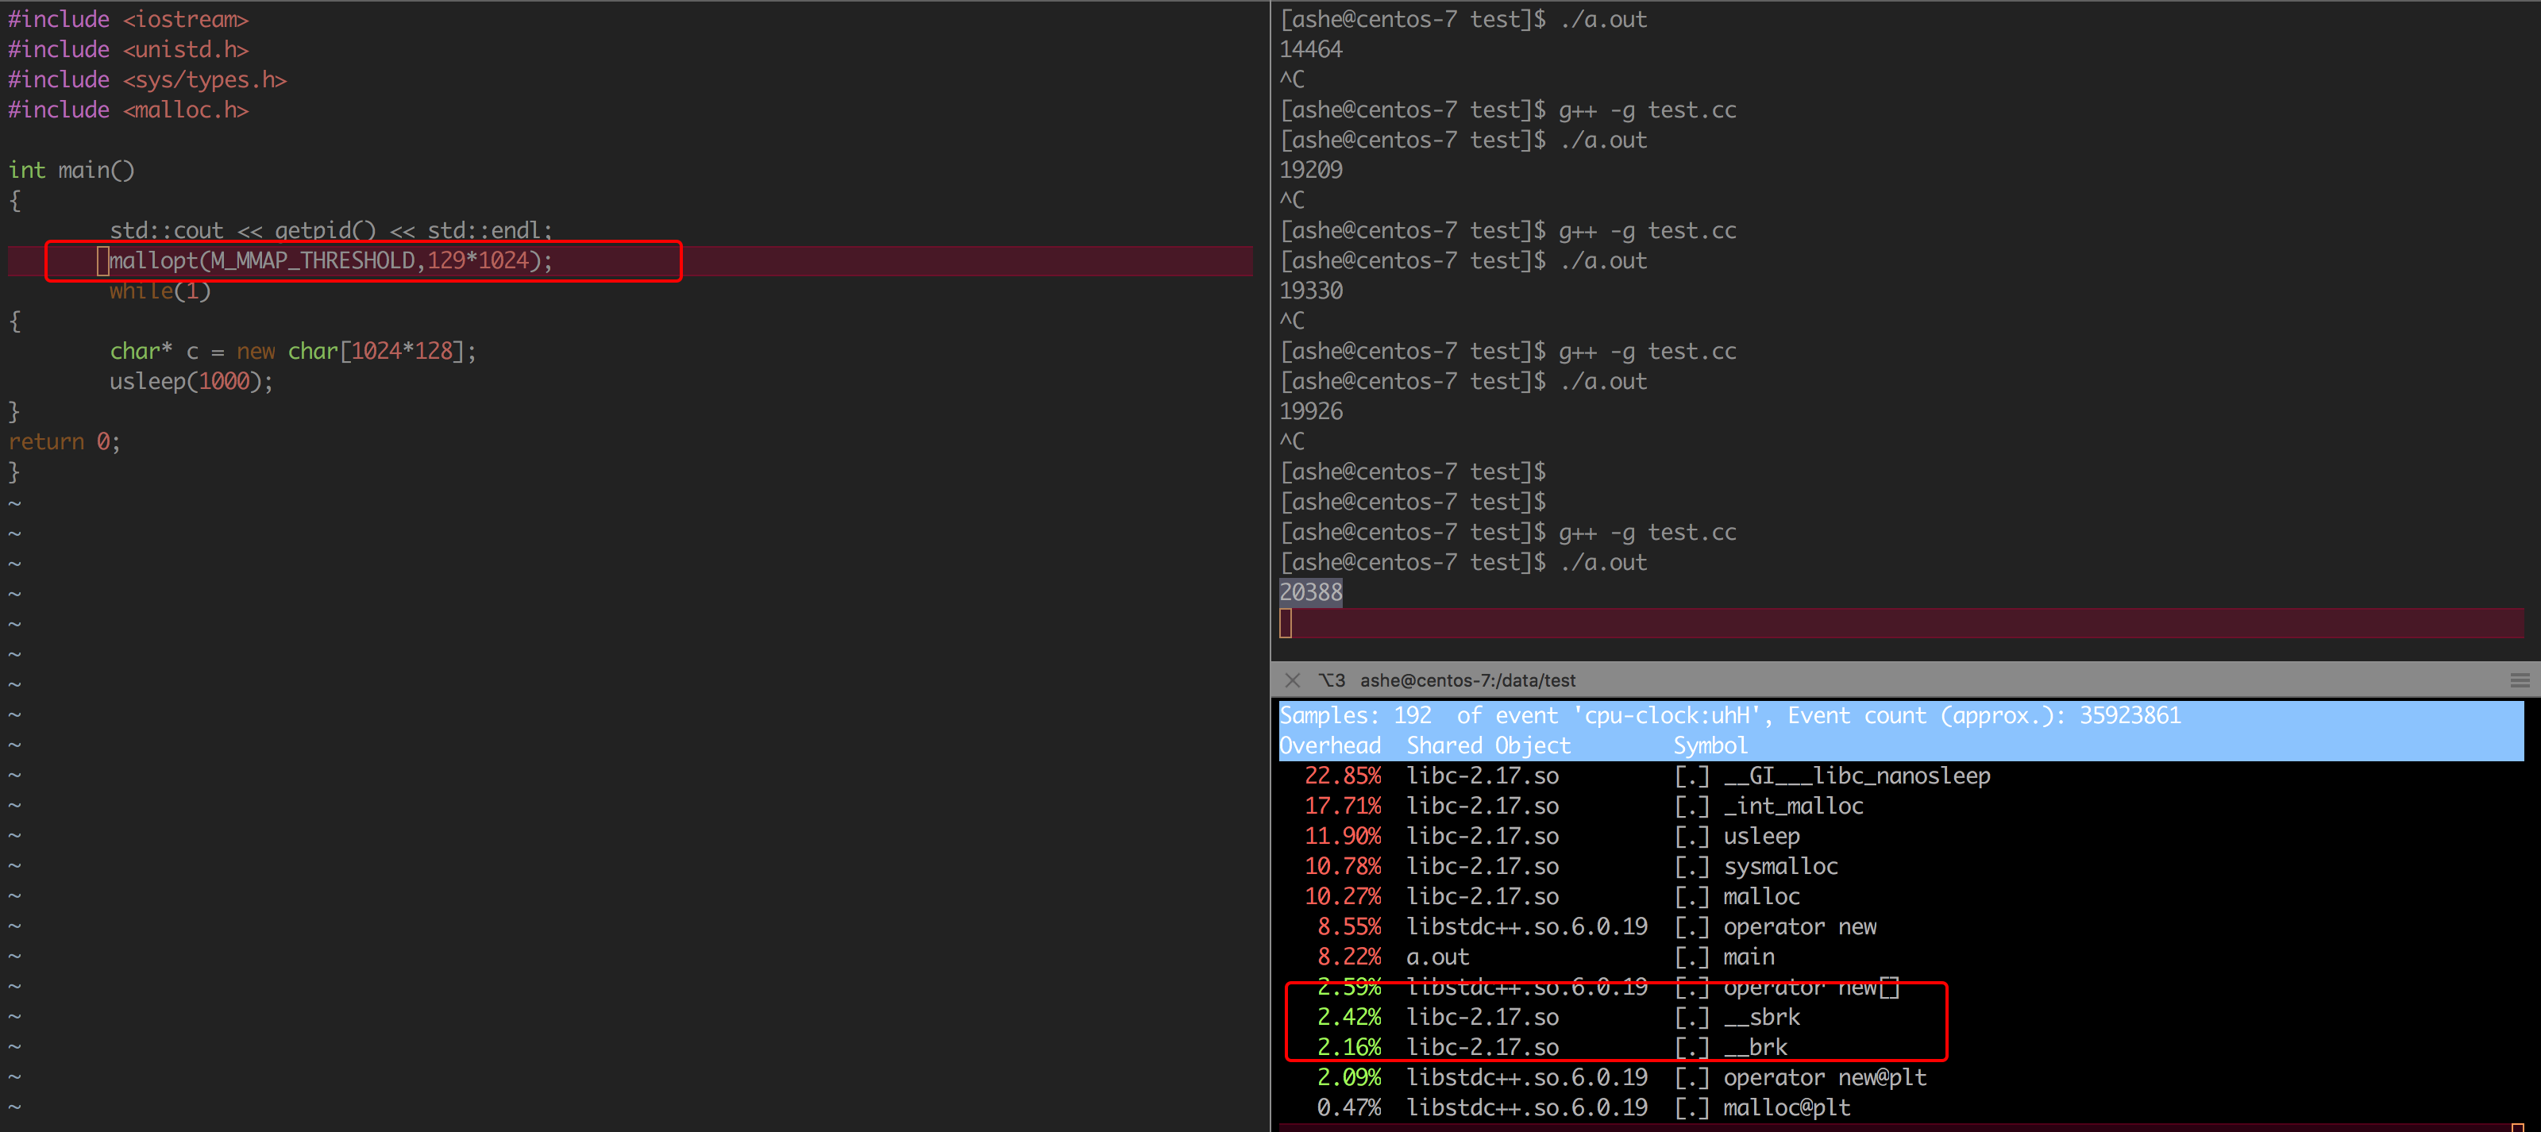Click the Shared Object column header
The width and height of the screenshot is (2541, 1132).
tap(1487, 745)
